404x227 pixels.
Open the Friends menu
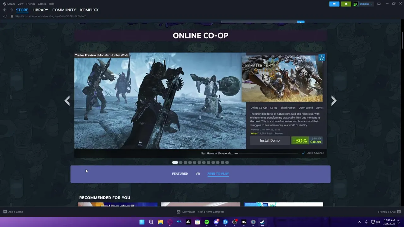pyautogui.click(x=31, y=4)
